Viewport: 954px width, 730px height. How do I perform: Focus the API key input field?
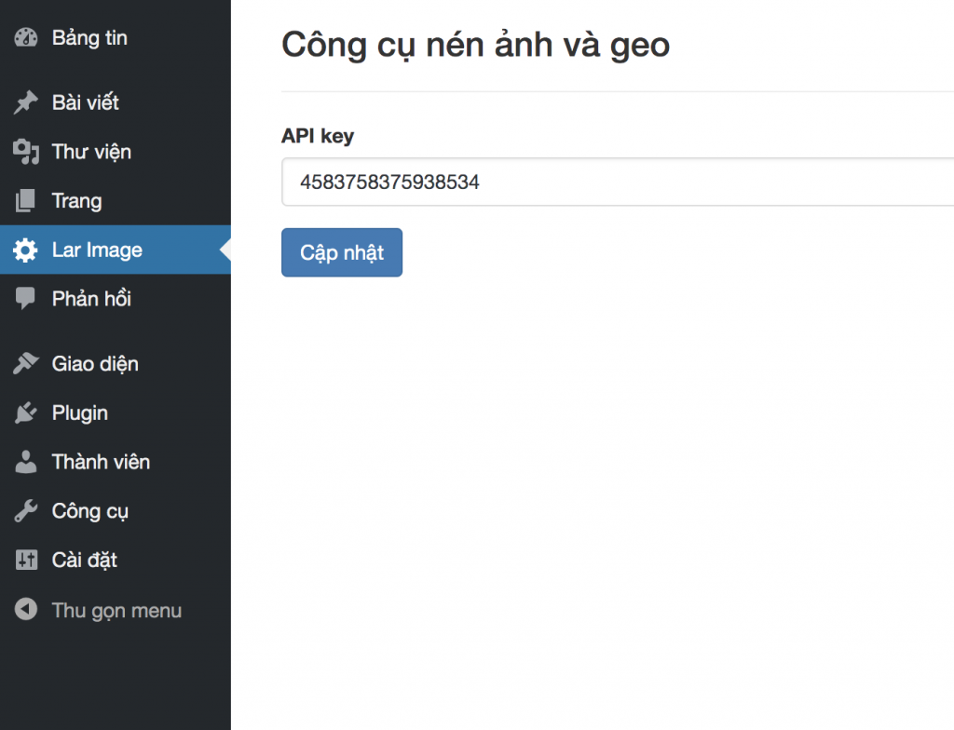(x=615, y=182)
